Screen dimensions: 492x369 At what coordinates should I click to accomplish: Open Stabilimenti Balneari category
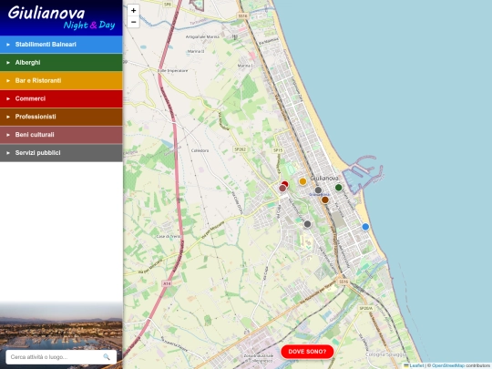click(x=61, y=45)
